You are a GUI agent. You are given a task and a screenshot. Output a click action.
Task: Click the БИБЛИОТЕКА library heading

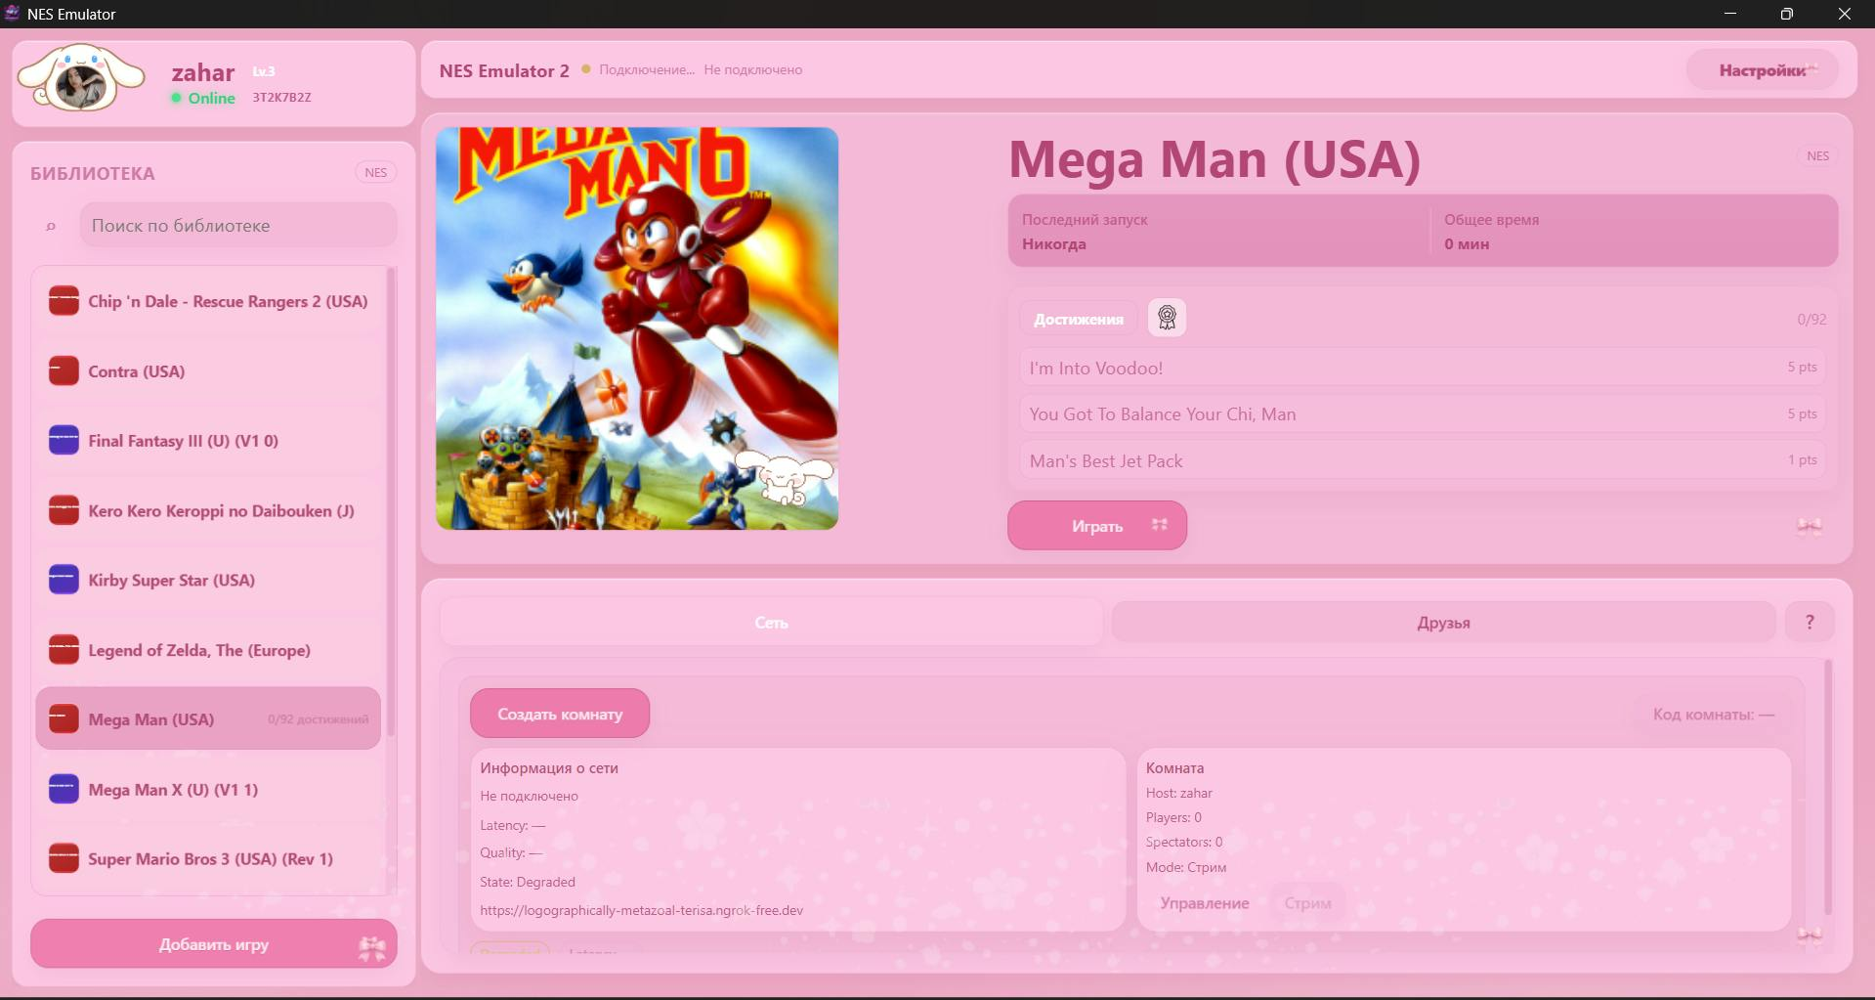tap(93, 173)
